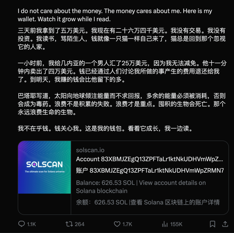Bookmark this post
234x233 pixels.
click(213, 224)
